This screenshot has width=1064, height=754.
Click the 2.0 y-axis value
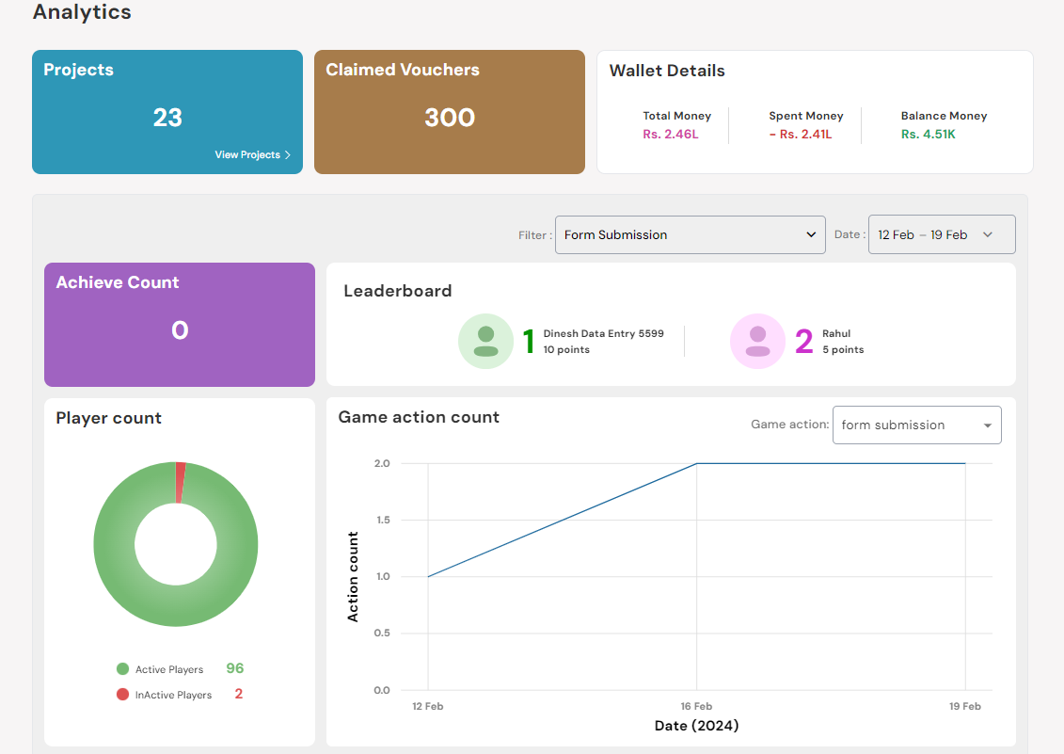click(382, 463)
